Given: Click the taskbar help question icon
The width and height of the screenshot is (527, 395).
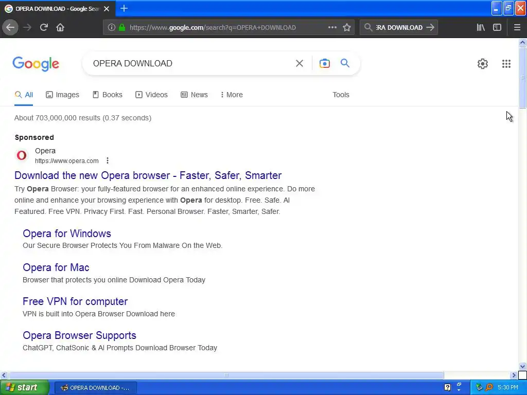Looking at the screenshot, I should point(447,387).
